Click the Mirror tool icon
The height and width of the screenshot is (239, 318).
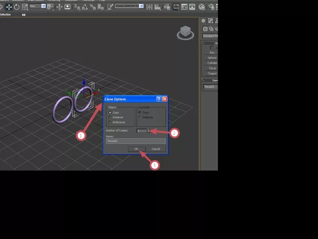click(149, 7)
